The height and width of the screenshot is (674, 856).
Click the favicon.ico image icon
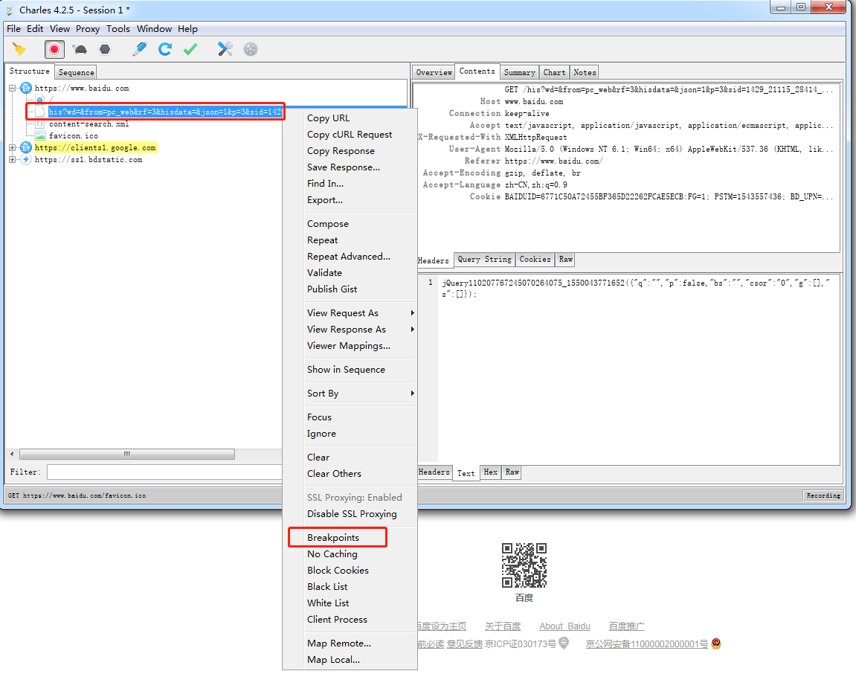coord(40,135)
